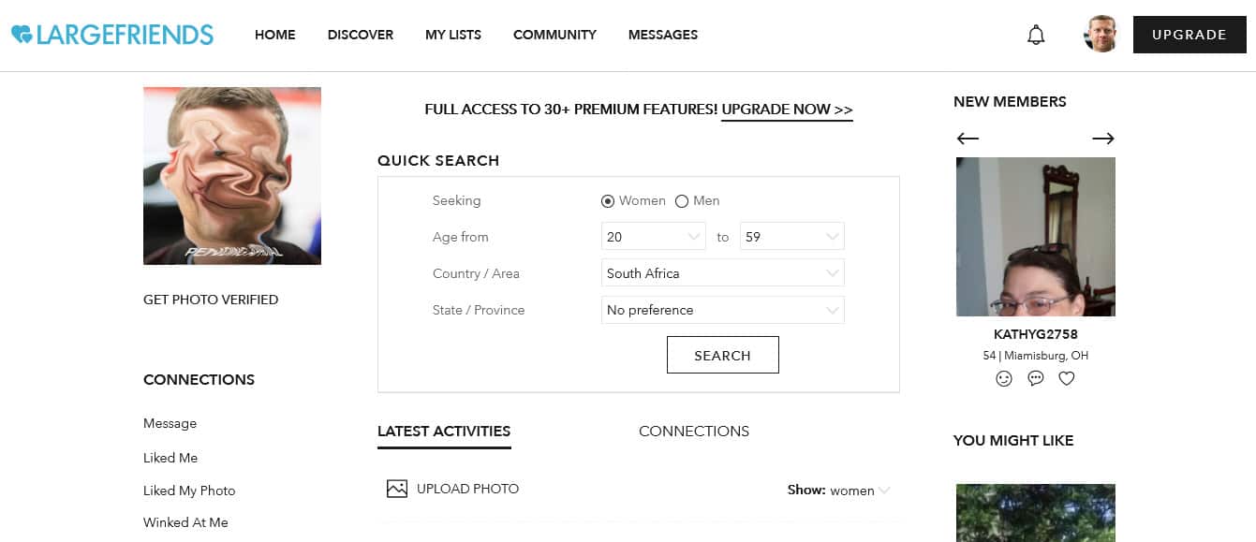Like KATHYG2758 with the heart icon
Screen dimensions: 1256x542
tap(1067, 378)
